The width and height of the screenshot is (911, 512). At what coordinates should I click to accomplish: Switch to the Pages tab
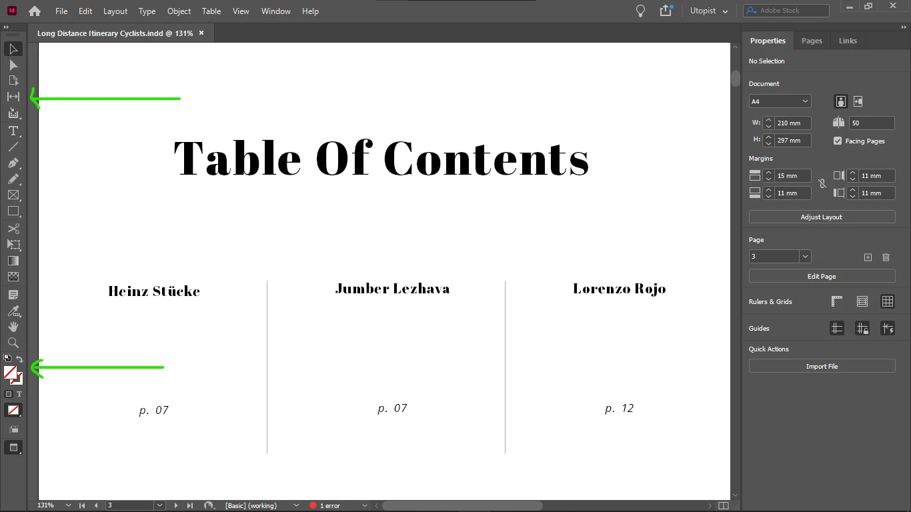click(812, 41)
